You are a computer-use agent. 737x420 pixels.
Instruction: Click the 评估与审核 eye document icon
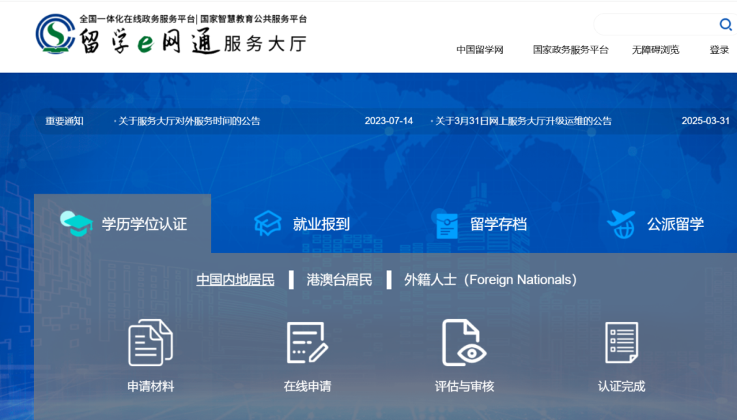coord(464,343)
